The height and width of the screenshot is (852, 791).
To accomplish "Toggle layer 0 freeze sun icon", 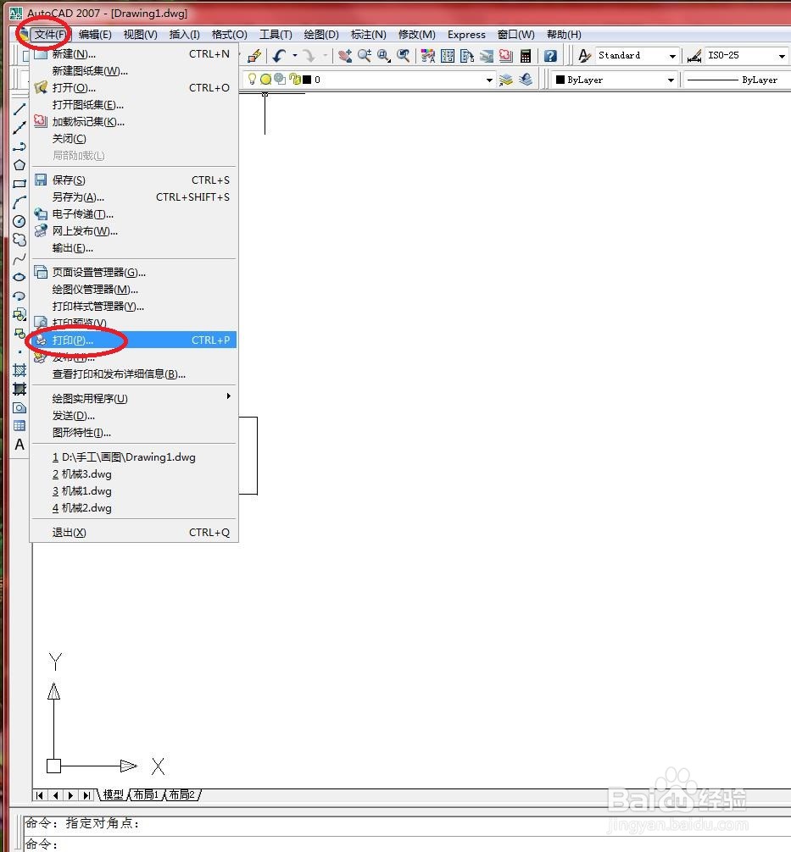I will point(265,80).
